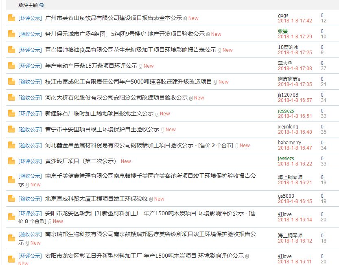The width and height of the screenshot is (339, 265).
Task: View profile of author gs5003
Action: point(286,196)
